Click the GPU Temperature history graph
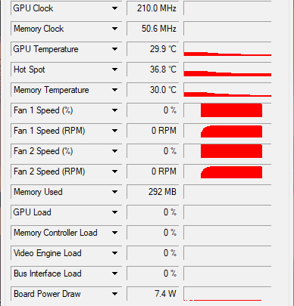Screen dimensions: 294x306 (227, 49)
